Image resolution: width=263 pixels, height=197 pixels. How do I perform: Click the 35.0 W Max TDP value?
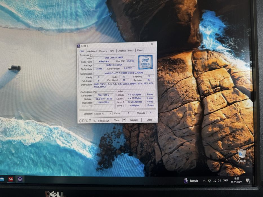coord(131,61)
